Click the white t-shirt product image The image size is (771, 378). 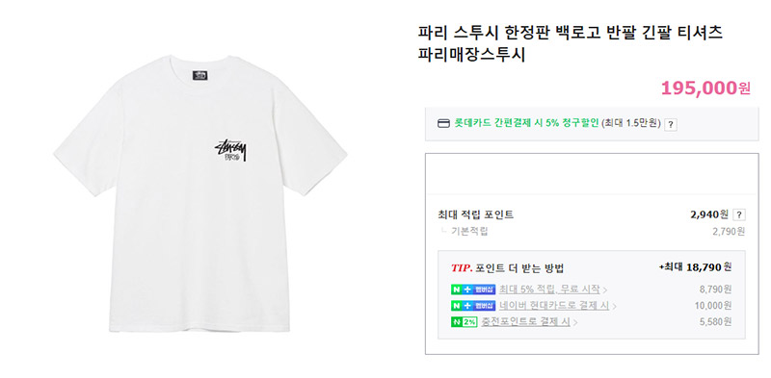(200, 193)
